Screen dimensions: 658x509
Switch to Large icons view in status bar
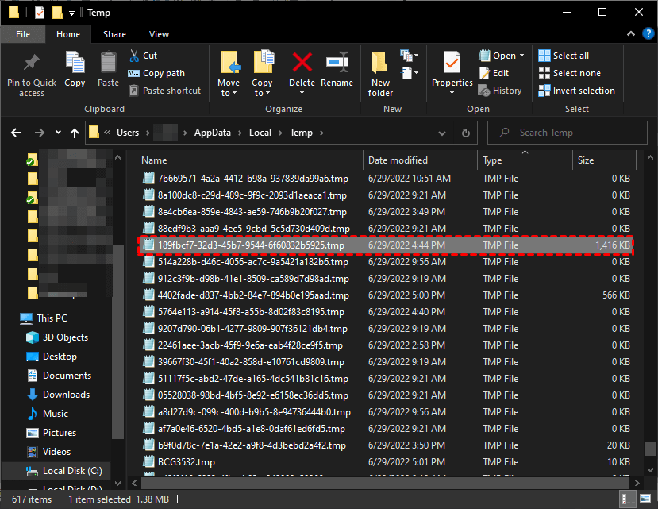[645, 499]
